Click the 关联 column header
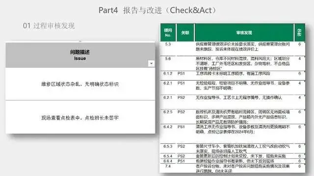Image resolution: width=314 pixels, height=176 pixels. [185, 33]
